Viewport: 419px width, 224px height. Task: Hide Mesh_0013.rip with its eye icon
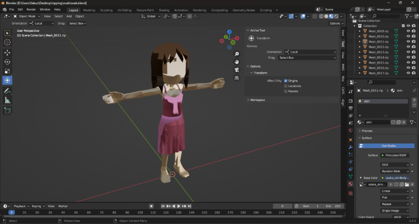pos(408,52)
